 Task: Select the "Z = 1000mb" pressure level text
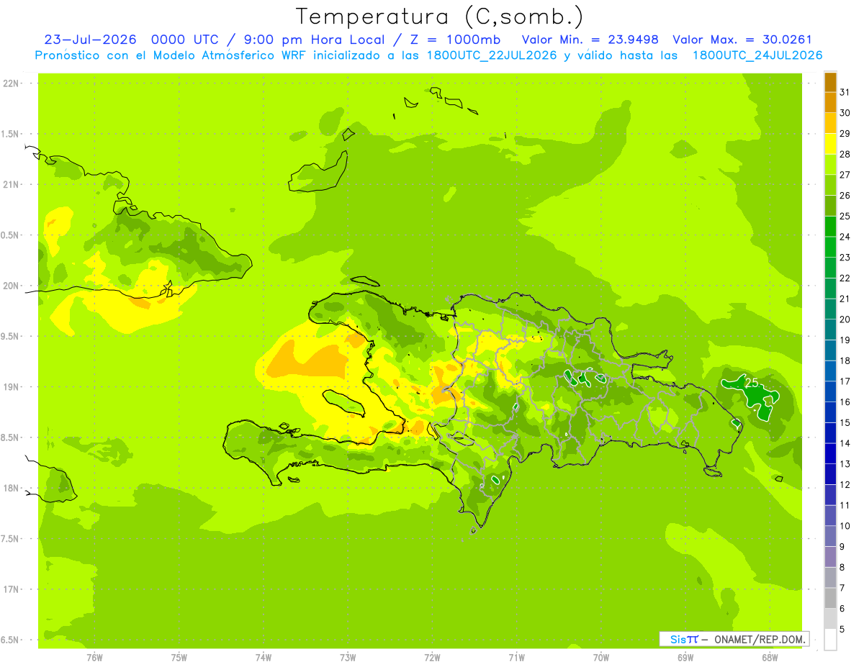[x=459, y=40]
